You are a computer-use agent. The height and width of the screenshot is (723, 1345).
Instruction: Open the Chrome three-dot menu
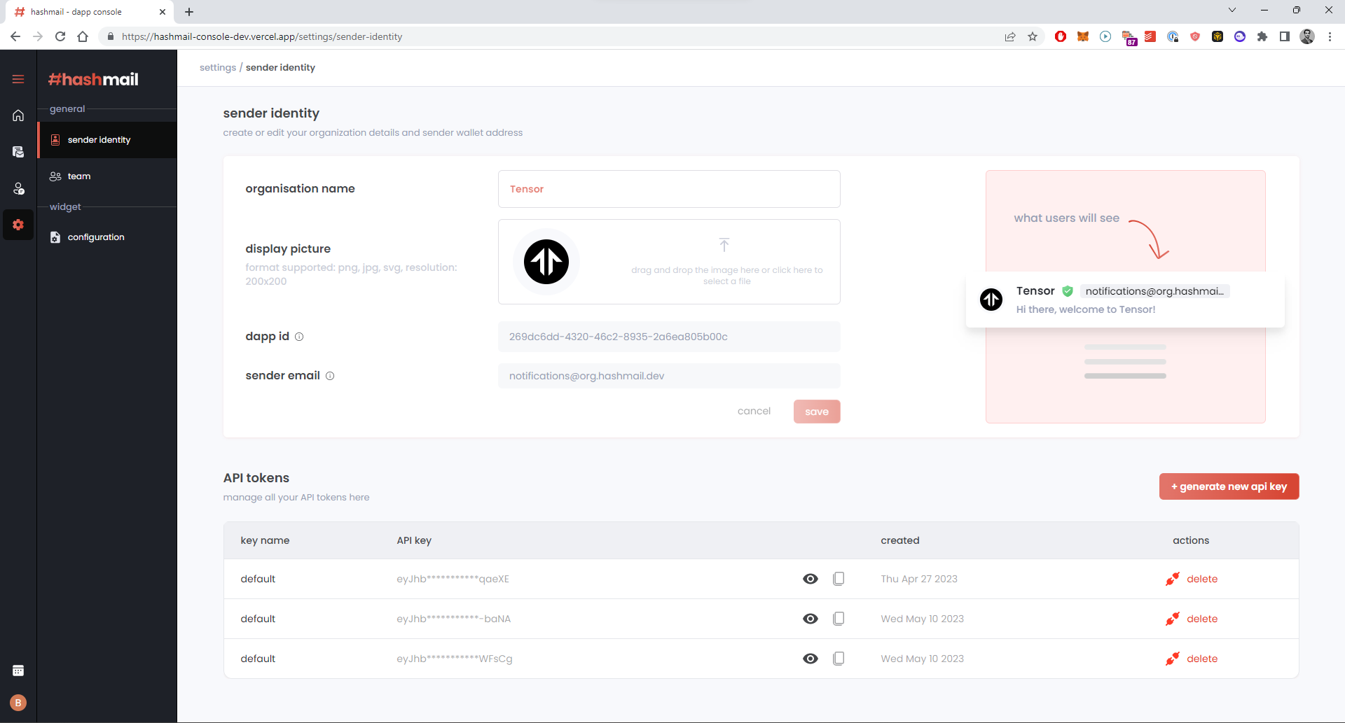(1330, 36)
